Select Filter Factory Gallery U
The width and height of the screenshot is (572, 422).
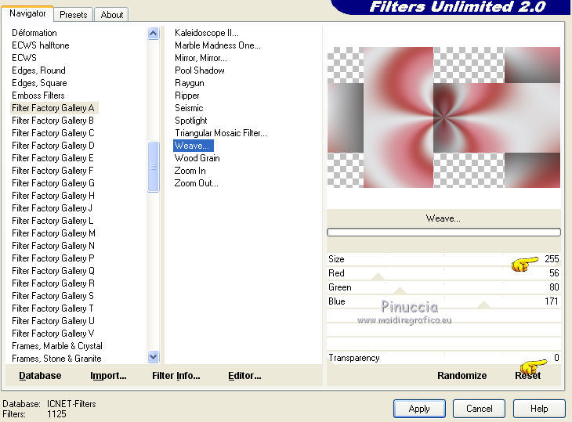[53, 320]
